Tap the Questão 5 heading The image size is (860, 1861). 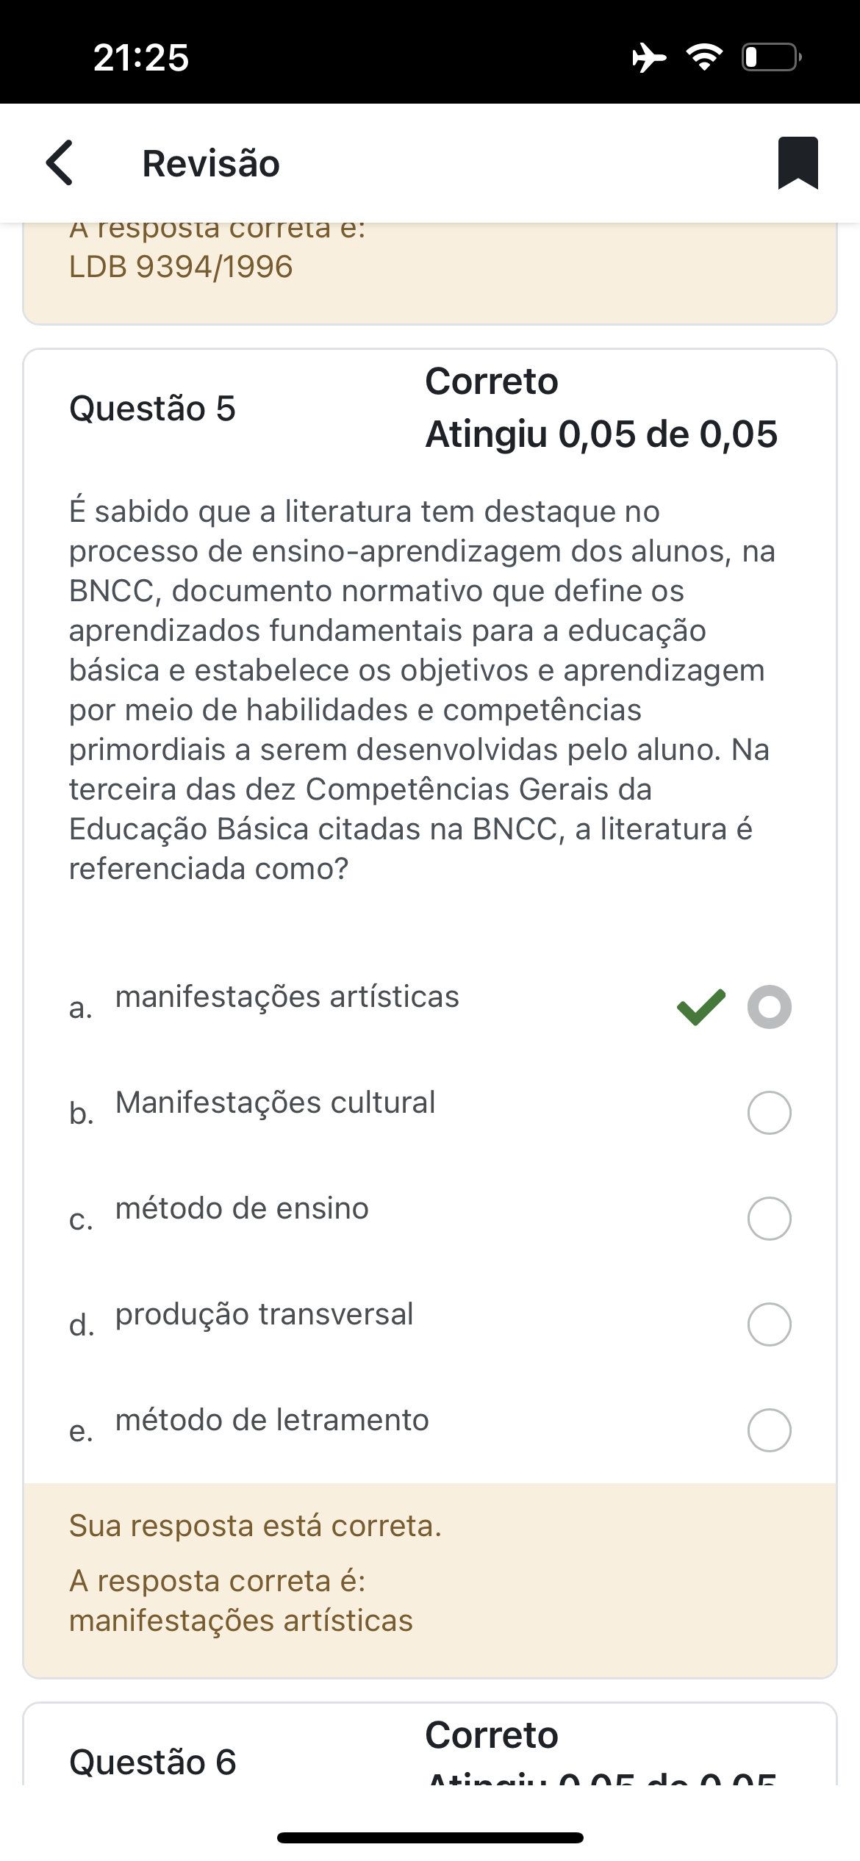(x=152, y=408)
